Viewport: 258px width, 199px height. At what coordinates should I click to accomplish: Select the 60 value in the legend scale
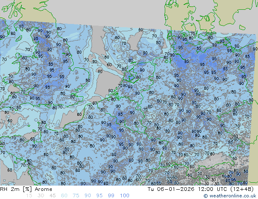coord(64,196)
